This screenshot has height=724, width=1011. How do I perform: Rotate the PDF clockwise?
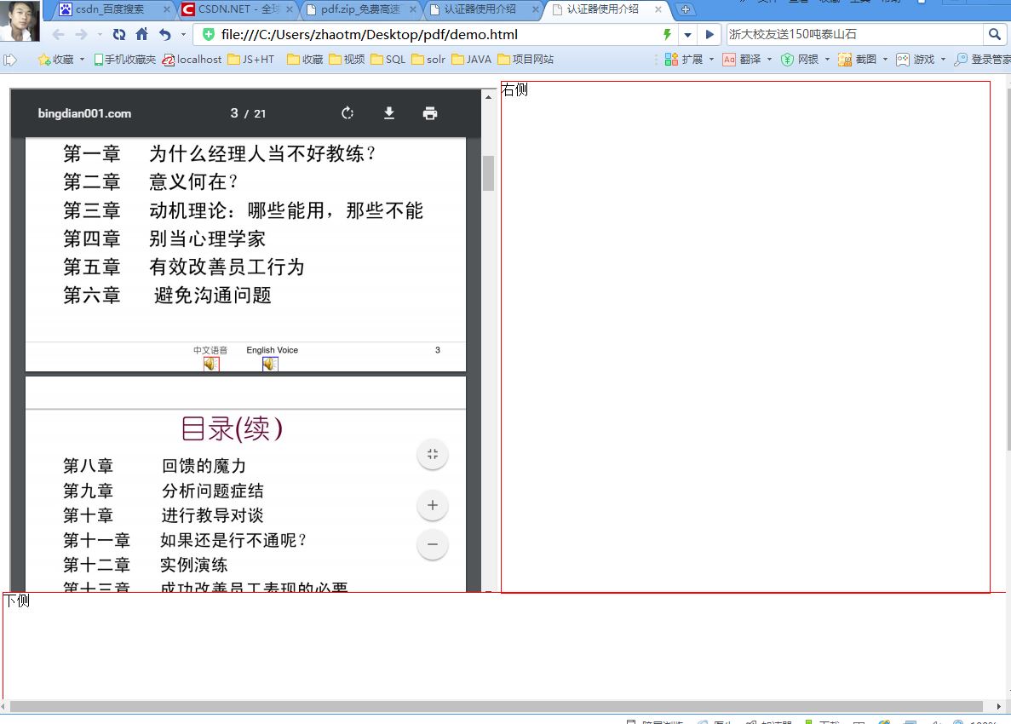348,113
